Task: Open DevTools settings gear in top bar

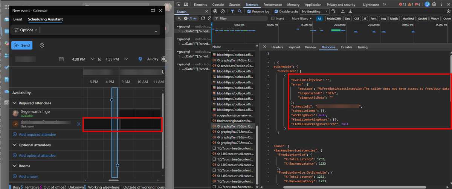Action: click(x=435, y=4)
